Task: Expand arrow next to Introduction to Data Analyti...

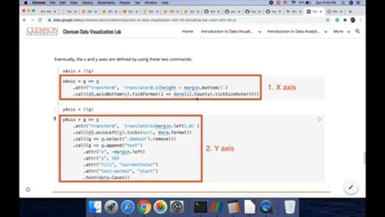Action: pos(325,32)
